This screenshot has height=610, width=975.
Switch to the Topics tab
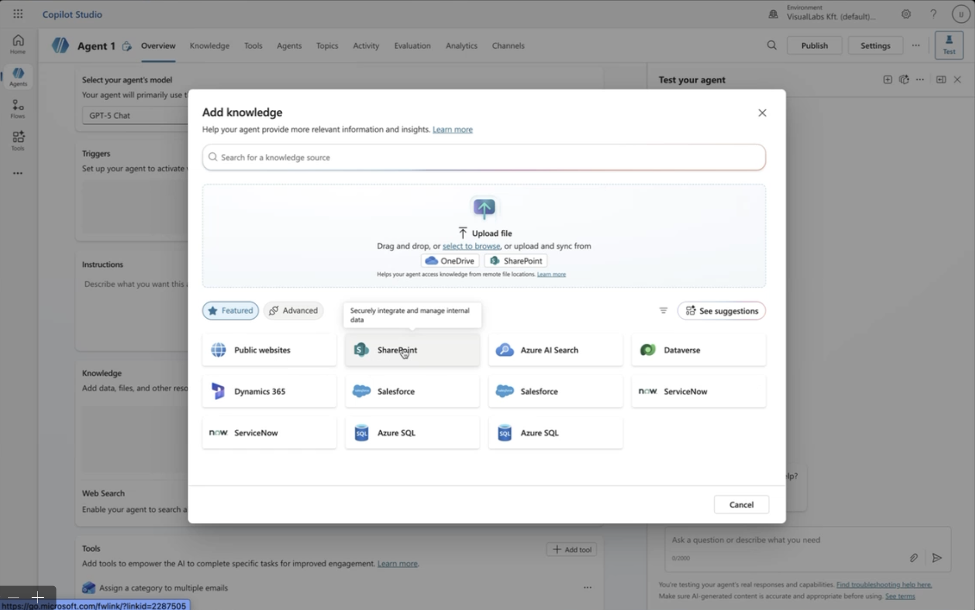click(327, 46)
